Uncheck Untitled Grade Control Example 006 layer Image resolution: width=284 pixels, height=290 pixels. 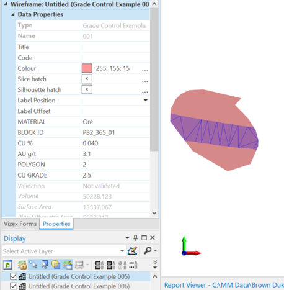pos(14,286)
